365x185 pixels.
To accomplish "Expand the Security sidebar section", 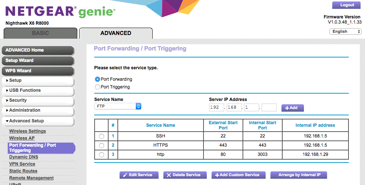I will coord(38,101).
